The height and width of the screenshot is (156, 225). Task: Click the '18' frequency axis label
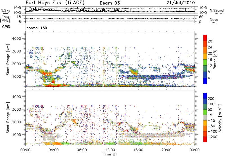pyautogui.click(x=19, y=17)
